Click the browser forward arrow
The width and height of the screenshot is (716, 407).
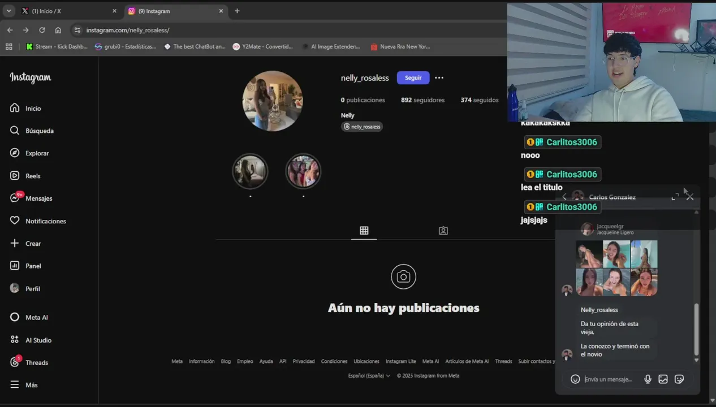(25, 30)
